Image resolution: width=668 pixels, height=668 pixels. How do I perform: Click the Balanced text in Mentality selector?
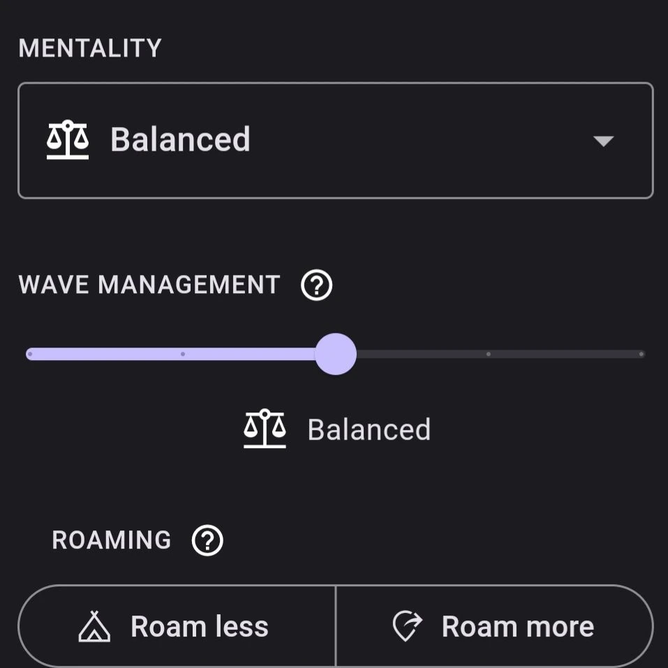[180, 140]
